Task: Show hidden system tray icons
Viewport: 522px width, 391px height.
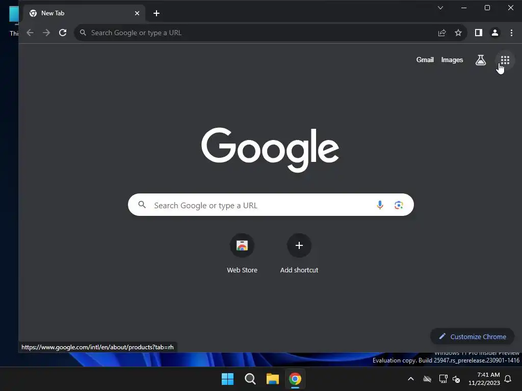Action: click(x=411, y=379)
